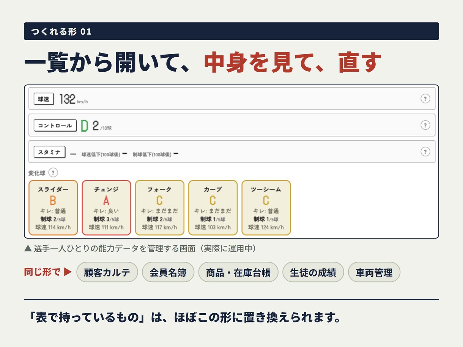The height and width of the screenshot is (347, 463).
Task: Click the 球速 label badge
Action: (44, 99)
